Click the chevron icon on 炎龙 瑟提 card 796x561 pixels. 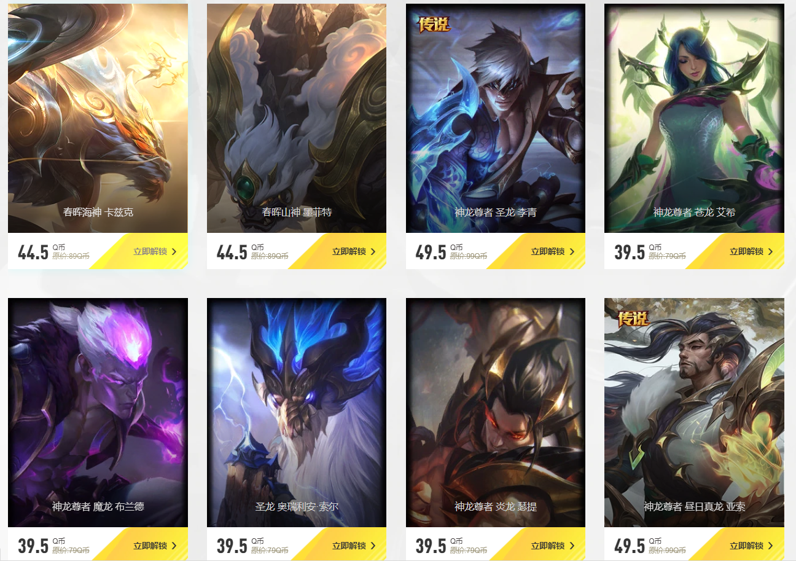572,546
